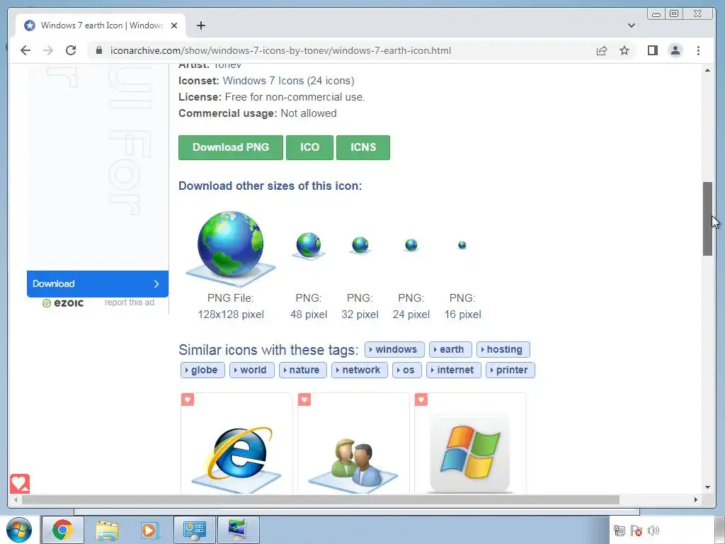725x544 pixels.
Task: Select the Windows 7 earth Icon tab
Action: click(101, 25)
